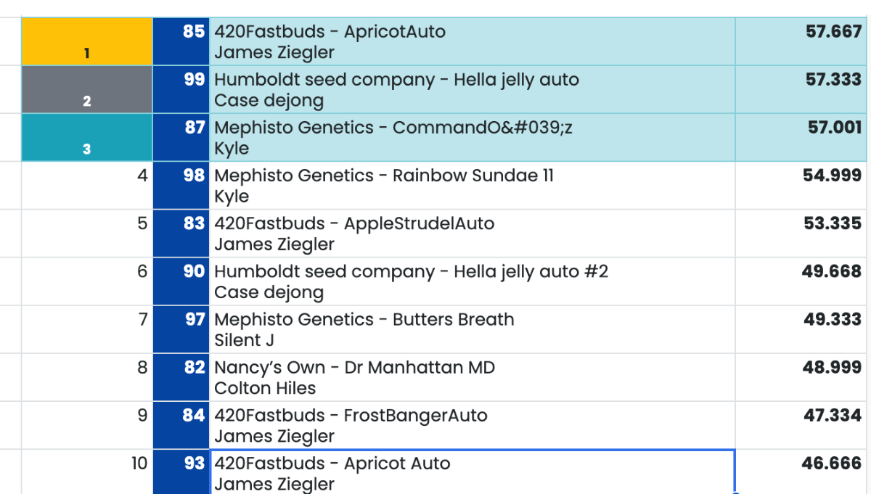Viewport: 871px width, 494px height.
Task: Select score cell 57.667
Action: tap(802, 42)
